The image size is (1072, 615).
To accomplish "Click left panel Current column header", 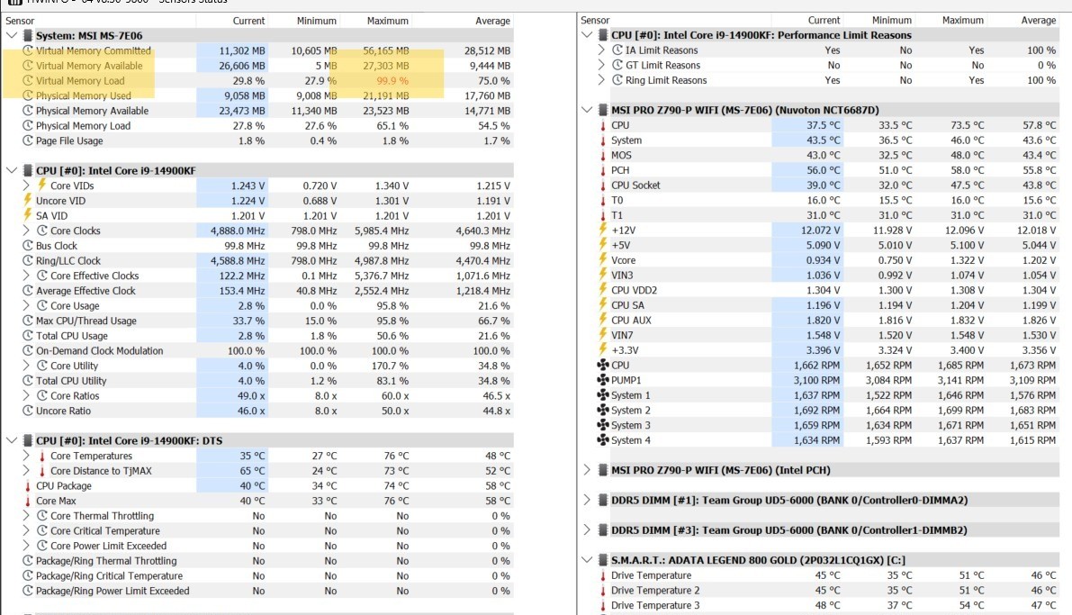I will (248, 21).
